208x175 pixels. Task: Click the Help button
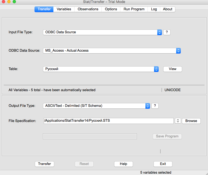(124, 164)
